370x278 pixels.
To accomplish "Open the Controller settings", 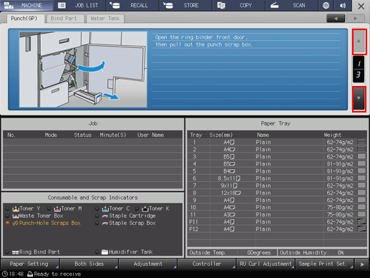I will (207, 264).
